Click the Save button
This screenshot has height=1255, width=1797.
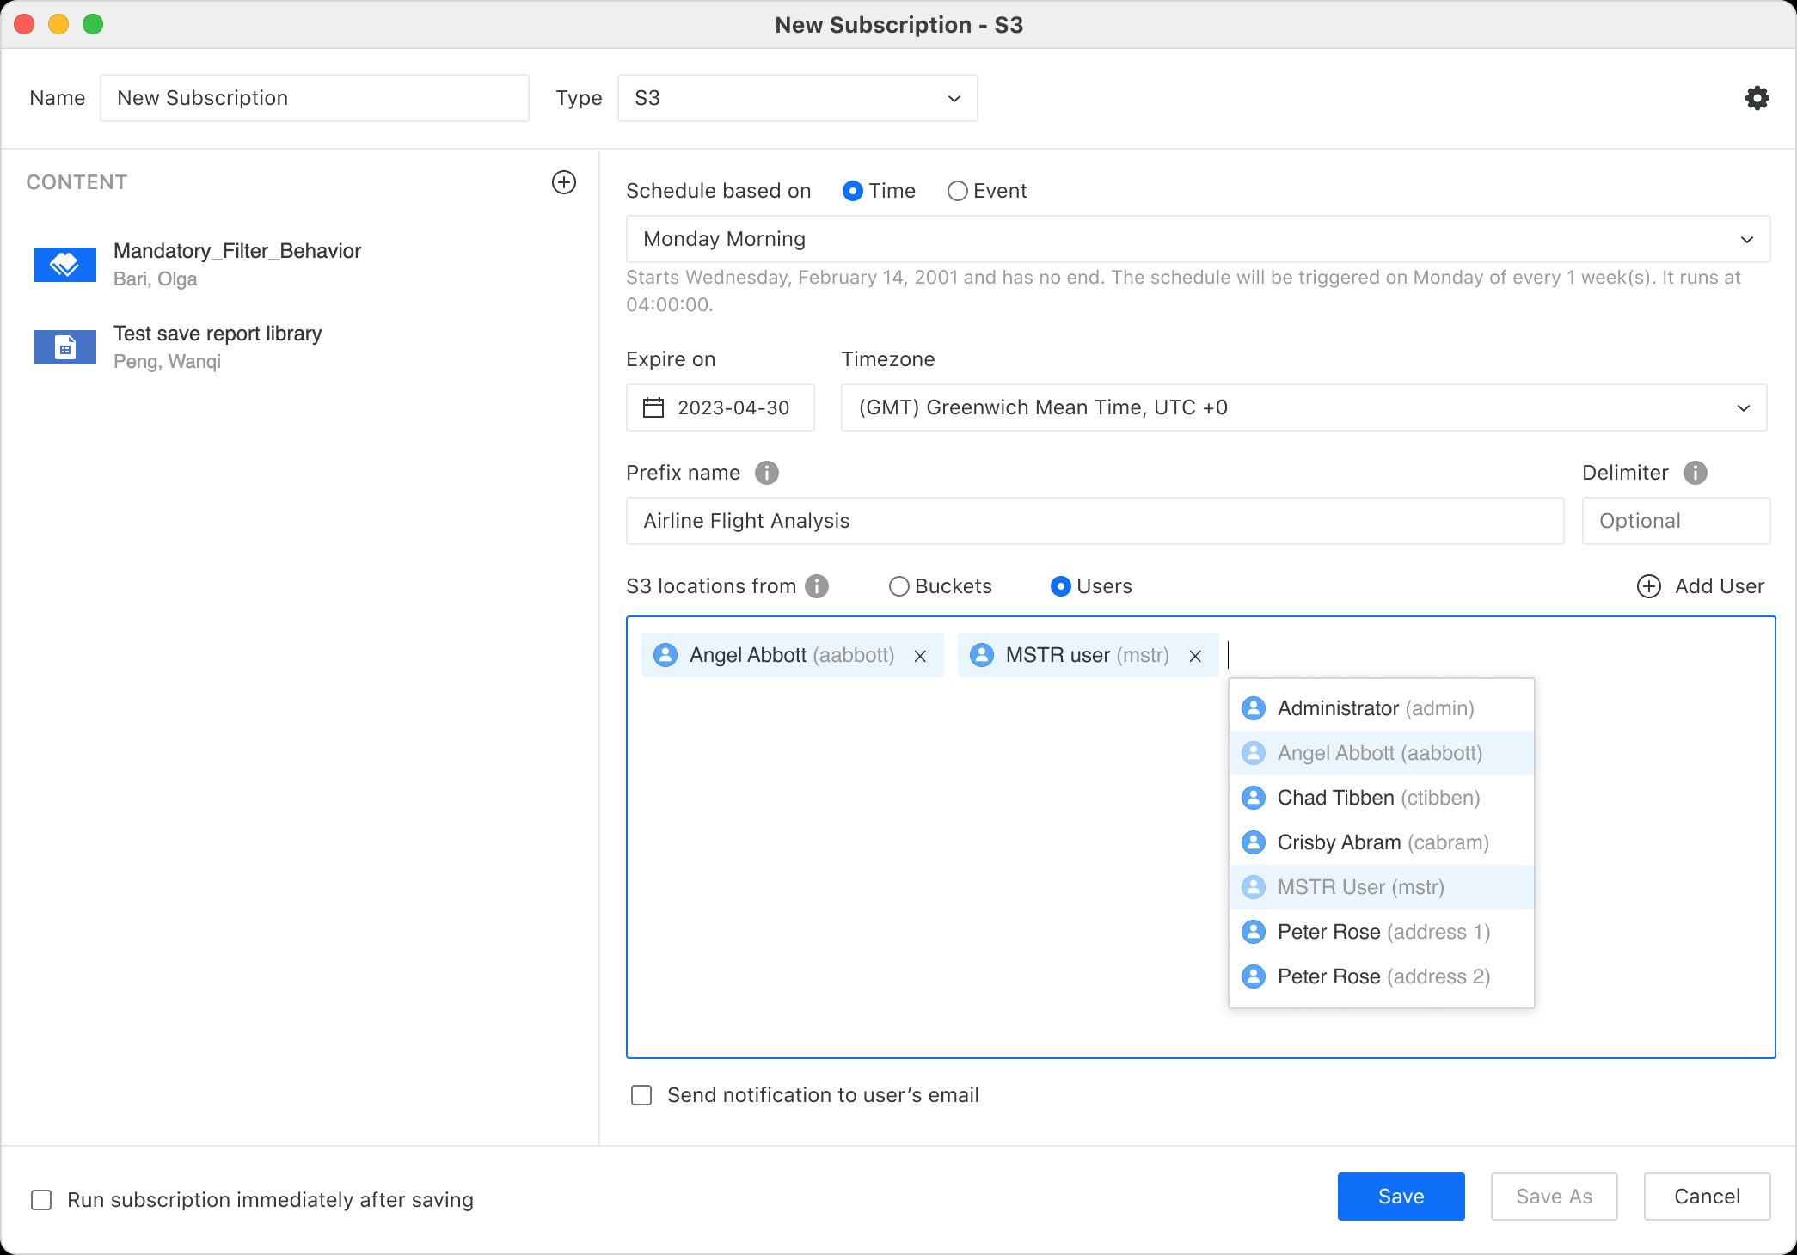[x=1401, y=1197]
